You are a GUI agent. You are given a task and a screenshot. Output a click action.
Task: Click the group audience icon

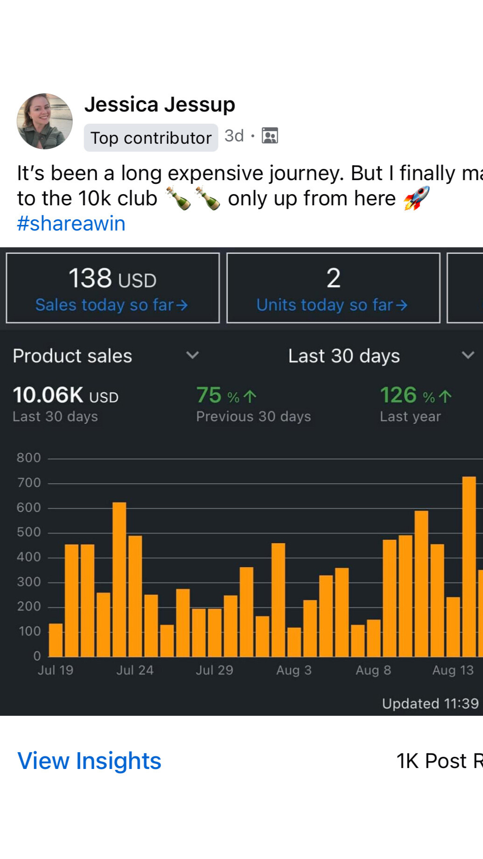(x=270, y=136)
